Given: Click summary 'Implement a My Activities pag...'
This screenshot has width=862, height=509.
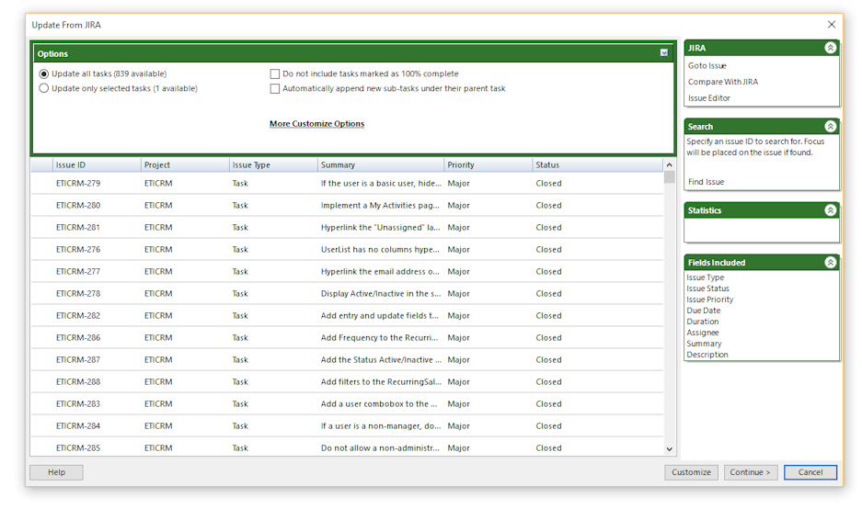Looking at the screenshot, I should 381,206.
